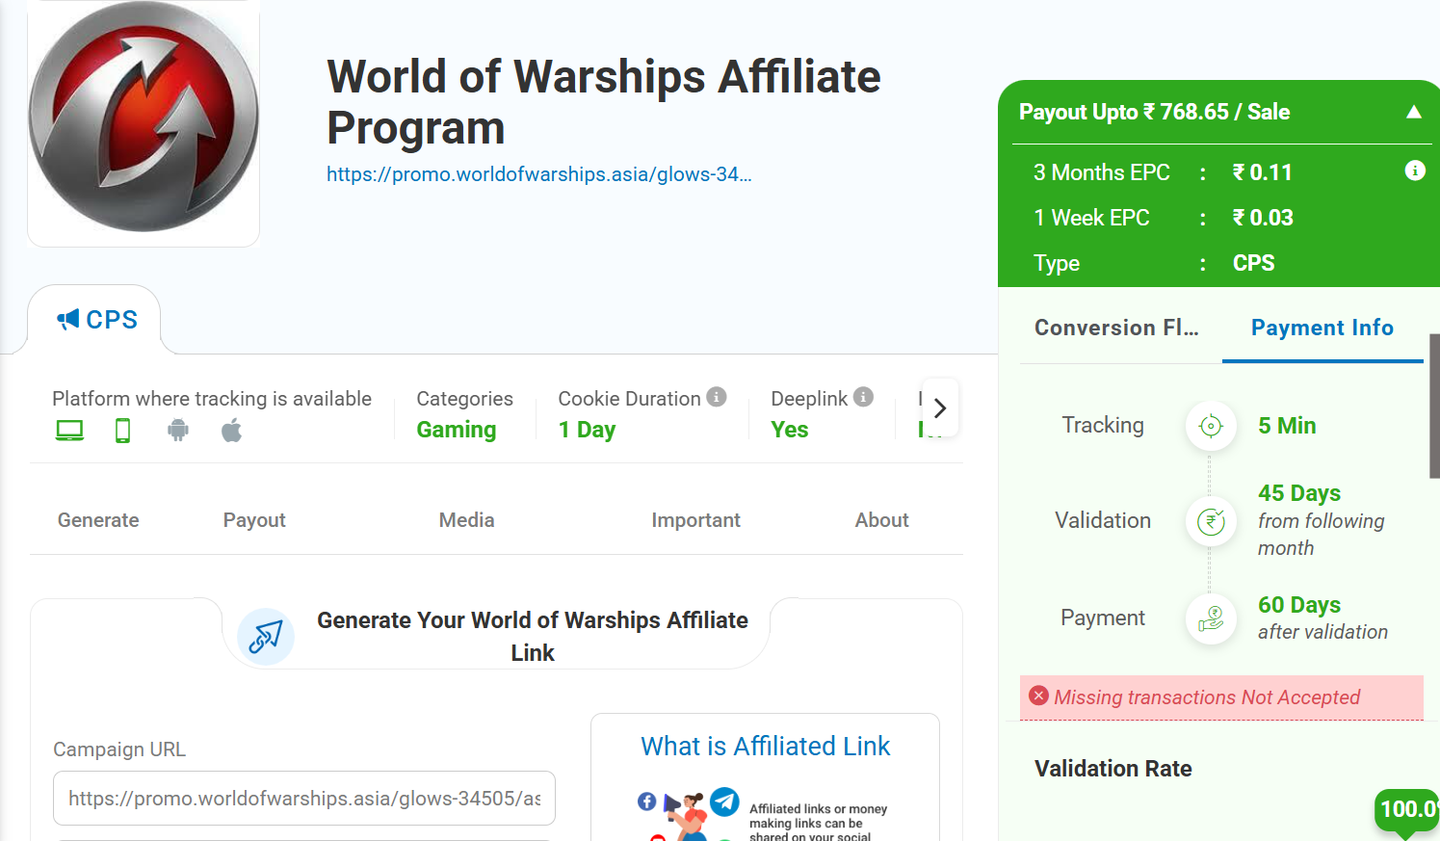Click the 1 Day cookie duration value

(587, 430)
